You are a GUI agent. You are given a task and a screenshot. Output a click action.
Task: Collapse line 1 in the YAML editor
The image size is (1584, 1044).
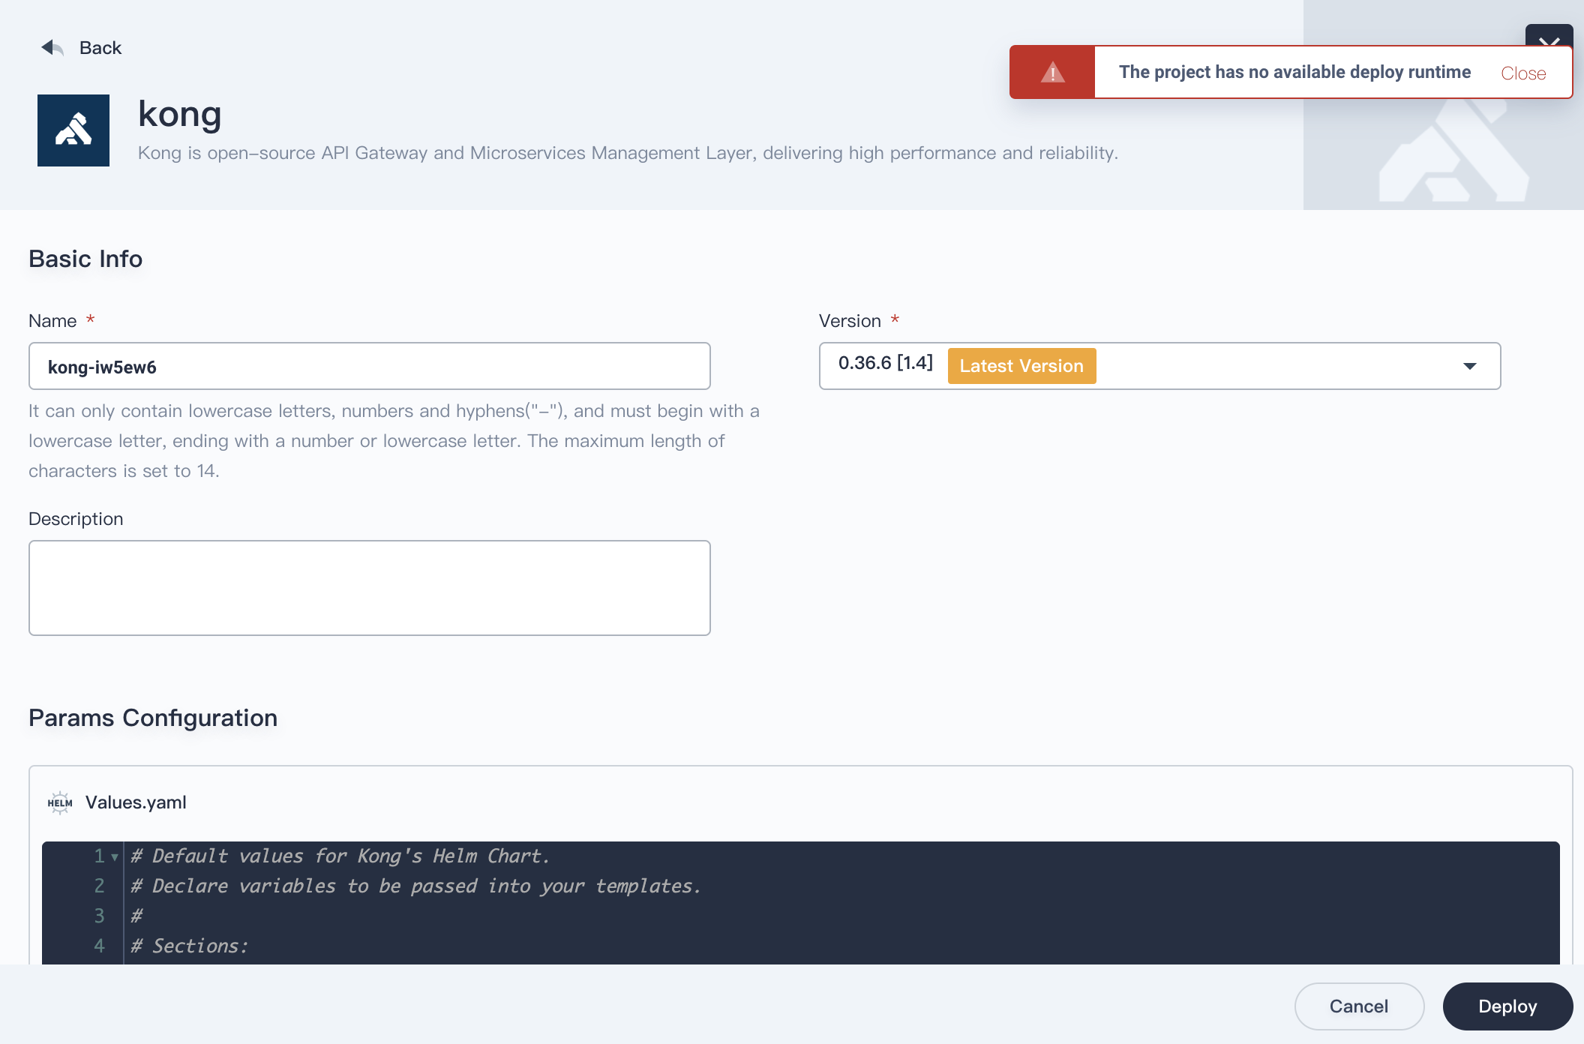click(x=114, y=856)
